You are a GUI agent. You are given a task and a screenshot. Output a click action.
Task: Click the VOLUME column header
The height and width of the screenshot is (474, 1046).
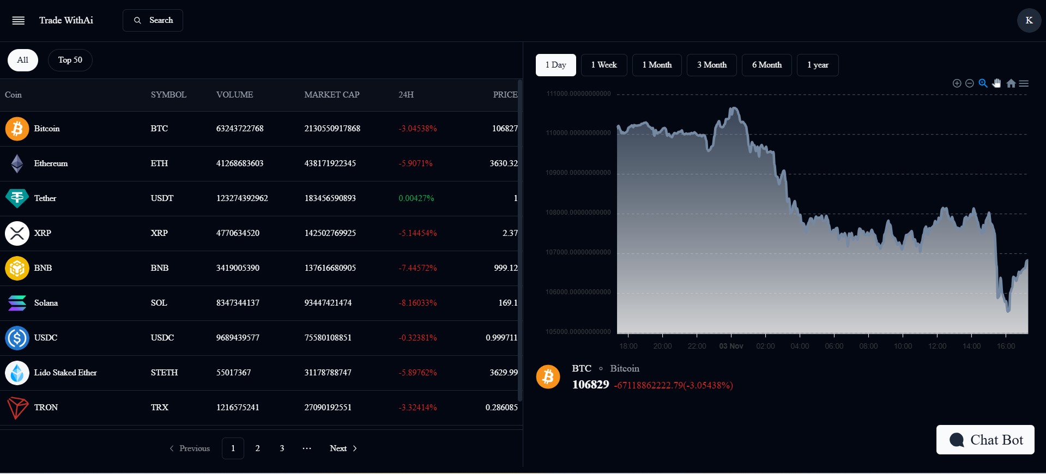(x=234, y=95)
